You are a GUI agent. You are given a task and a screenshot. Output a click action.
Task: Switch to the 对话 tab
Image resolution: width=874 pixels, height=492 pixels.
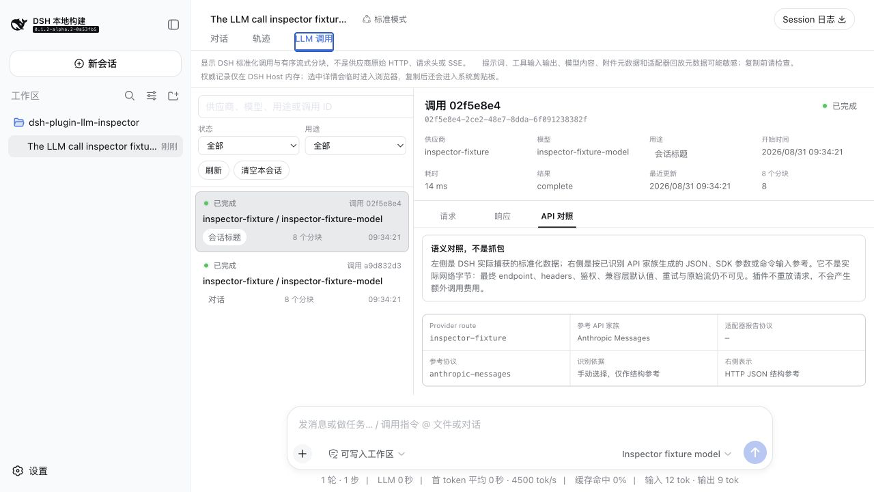219,39
